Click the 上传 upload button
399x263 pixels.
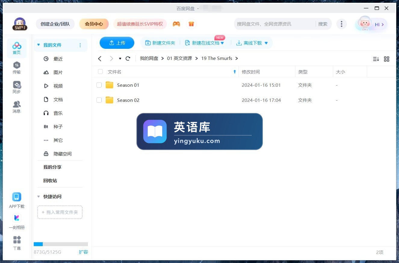[x=117, y=43]
